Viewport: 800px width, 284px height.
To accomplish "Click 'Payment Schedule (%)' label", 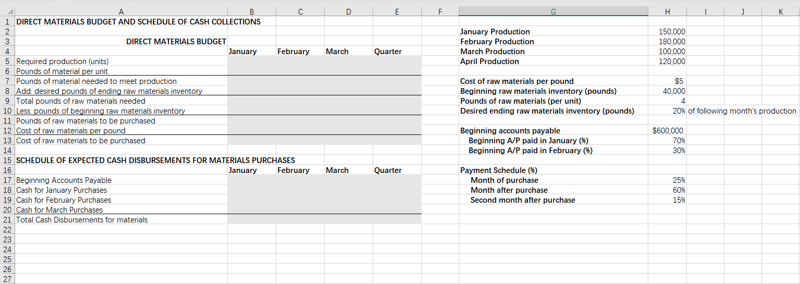I will click(499, 170).
